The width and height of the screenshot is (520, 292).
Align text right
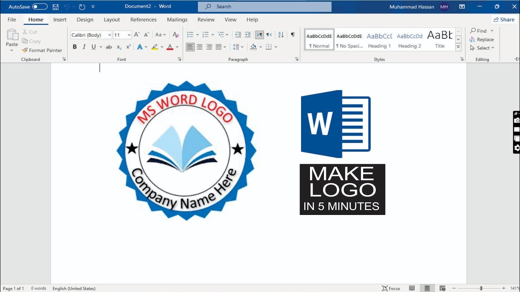(209, 47)
